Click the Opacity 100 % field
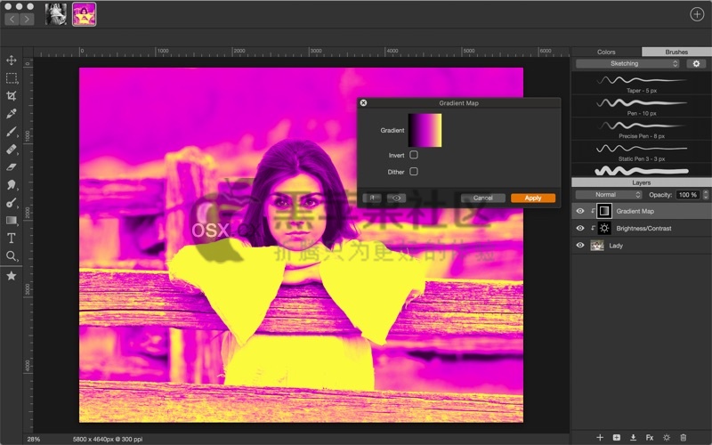This screenshot has width=712, height=445. point(688,194)
